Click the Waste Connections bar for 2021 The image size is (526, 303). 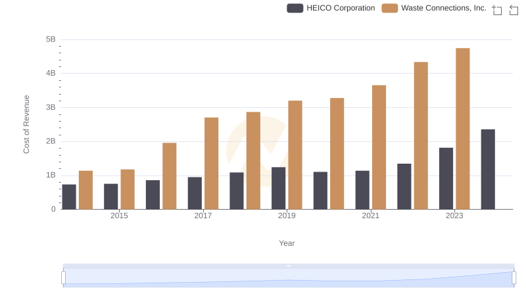(379, 147)
